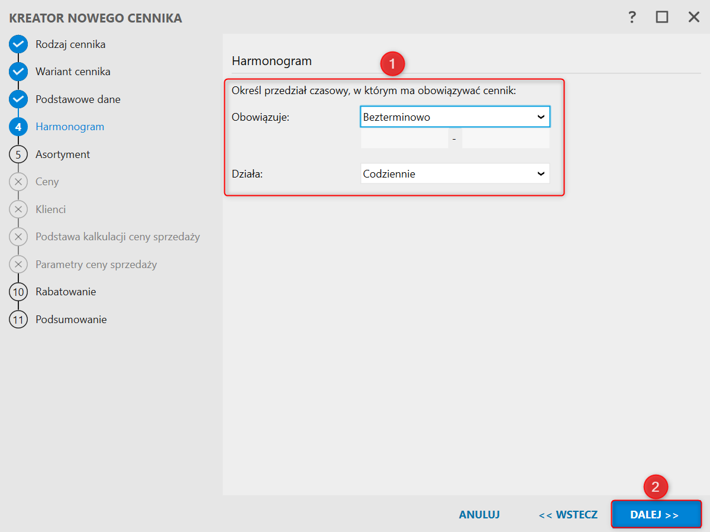Click the start date field under Obowiązuje

404,139
